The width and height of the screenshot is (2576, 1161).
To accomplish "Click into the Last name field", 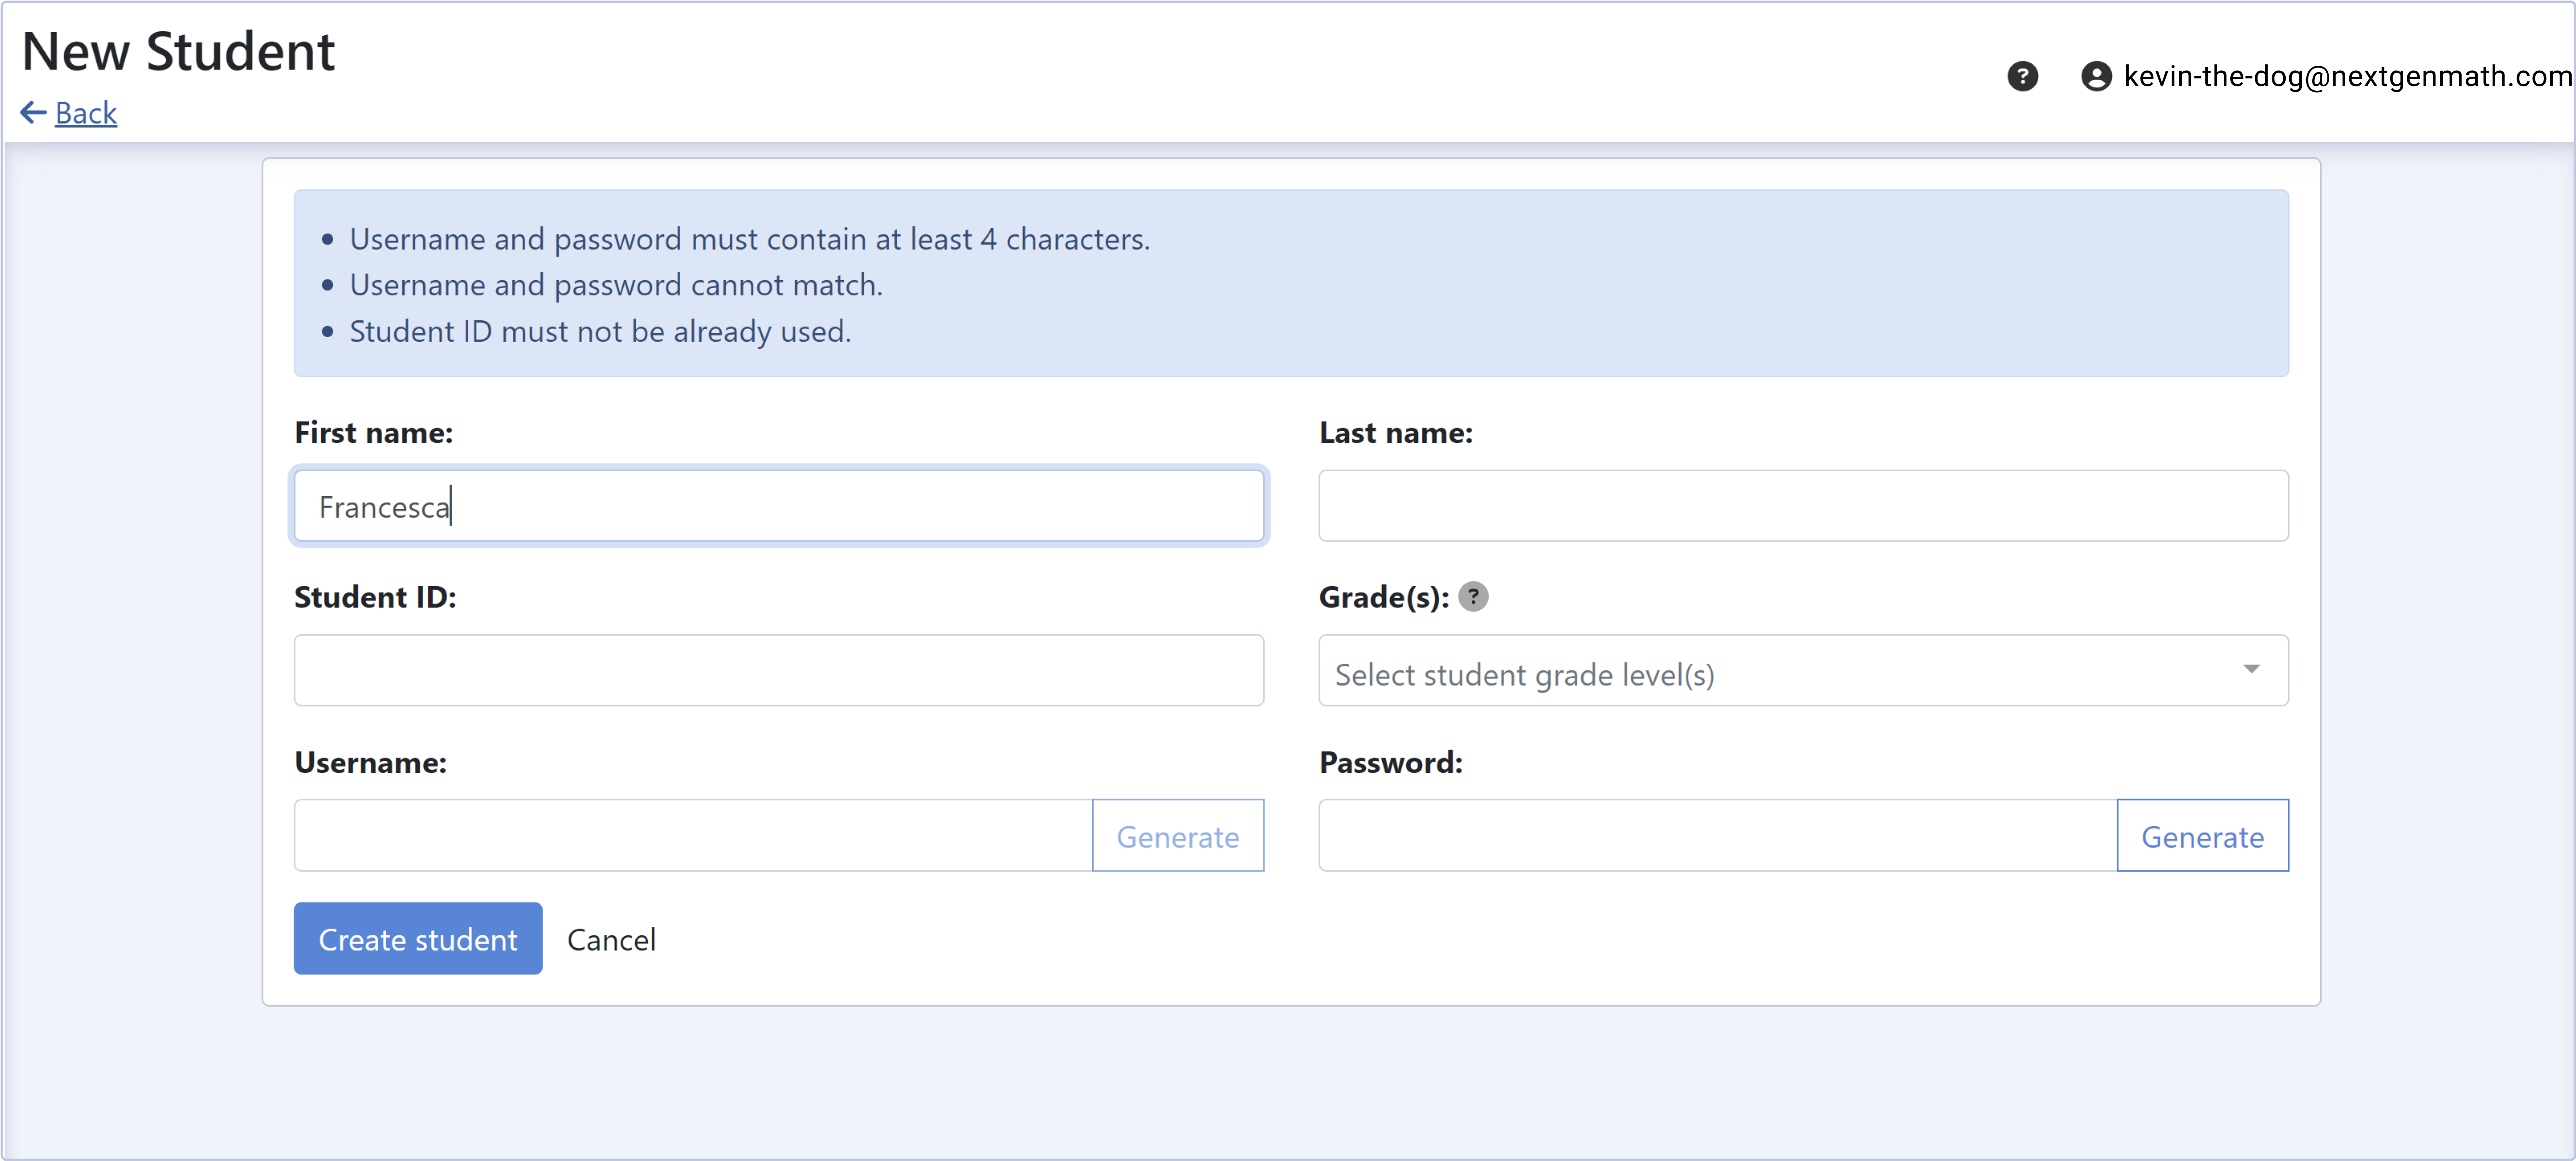I will 1803,506.
